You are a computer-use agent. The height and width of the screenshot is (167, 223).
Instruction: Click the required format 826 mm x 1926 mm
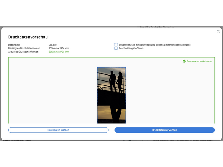click(x=59, y=48)
